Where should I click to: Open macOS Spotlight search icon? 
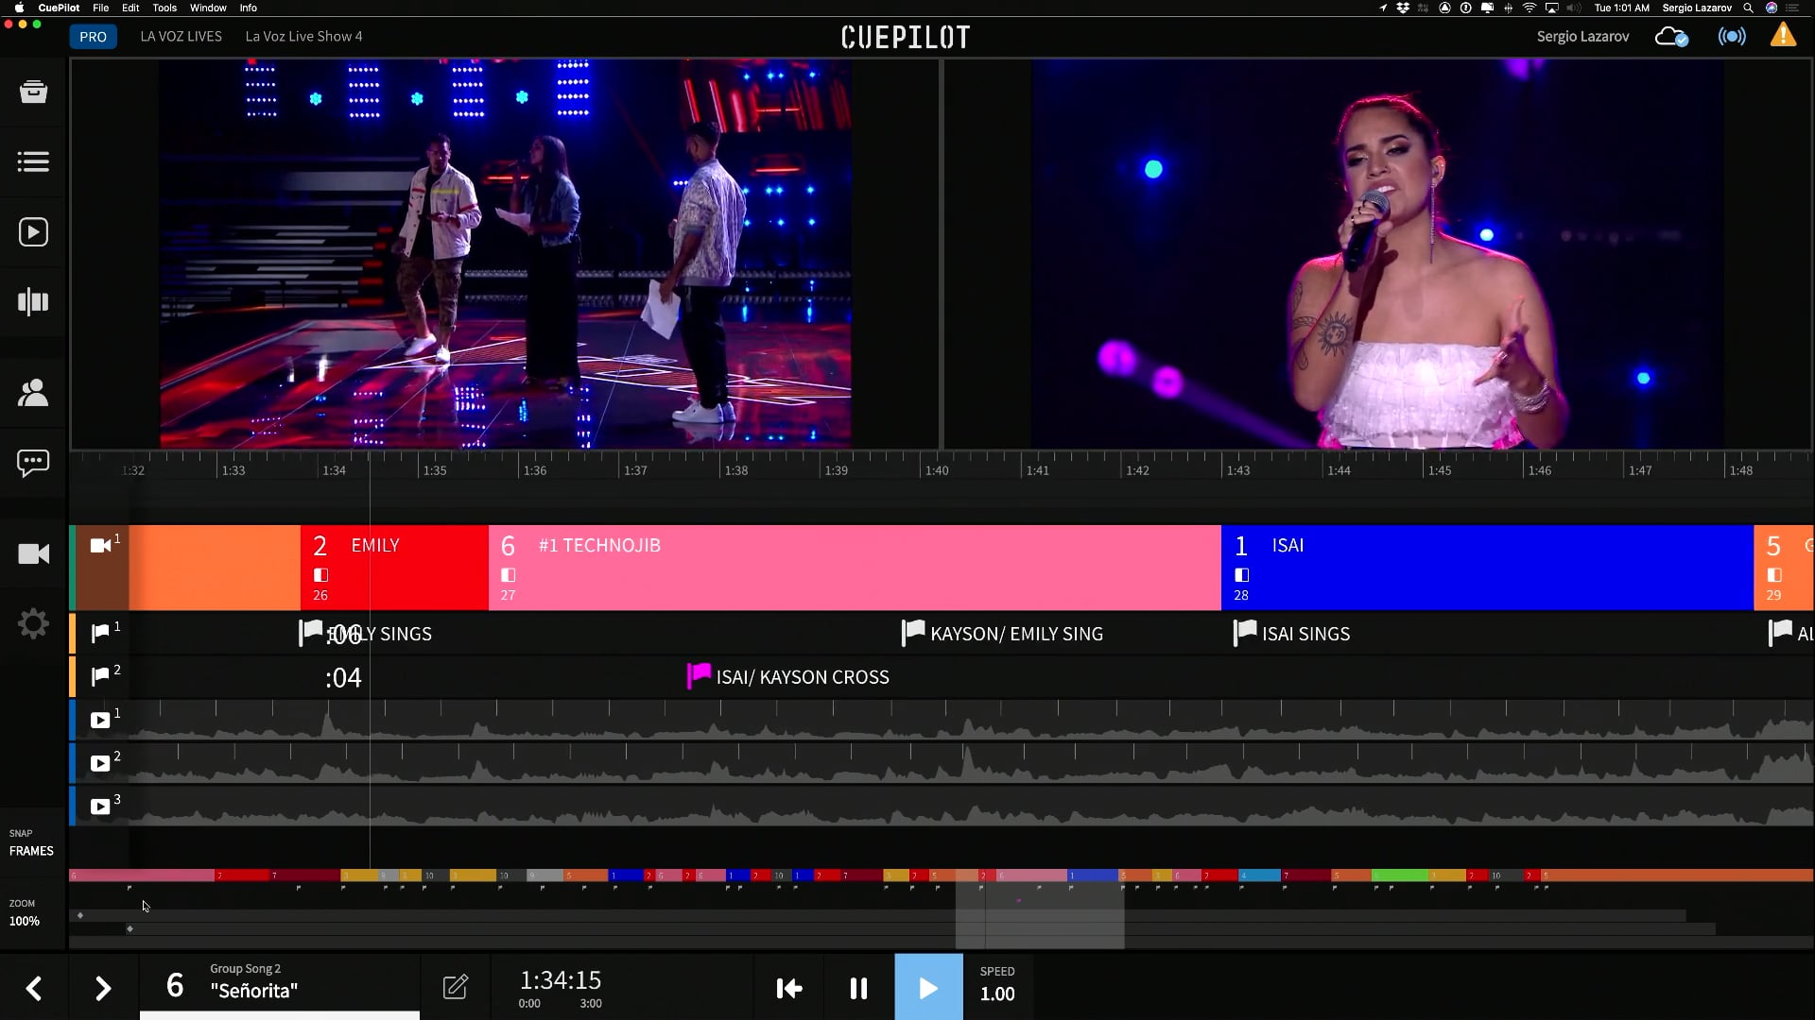(1749, 8)
